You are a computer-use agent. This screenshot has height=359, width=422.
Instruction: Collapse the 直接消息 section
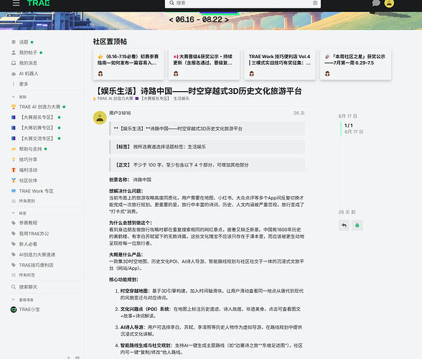tap(23, 299)
